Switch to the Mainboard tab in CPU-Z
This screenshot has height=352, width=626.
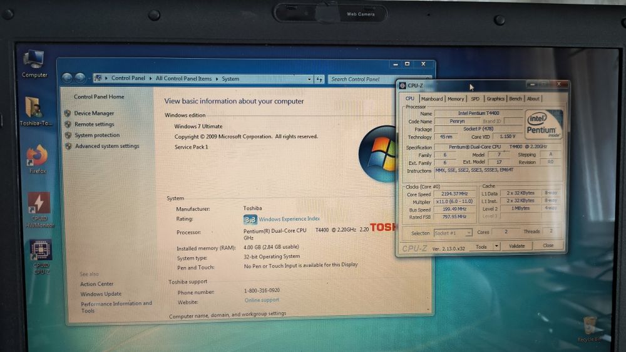point(431,99)
